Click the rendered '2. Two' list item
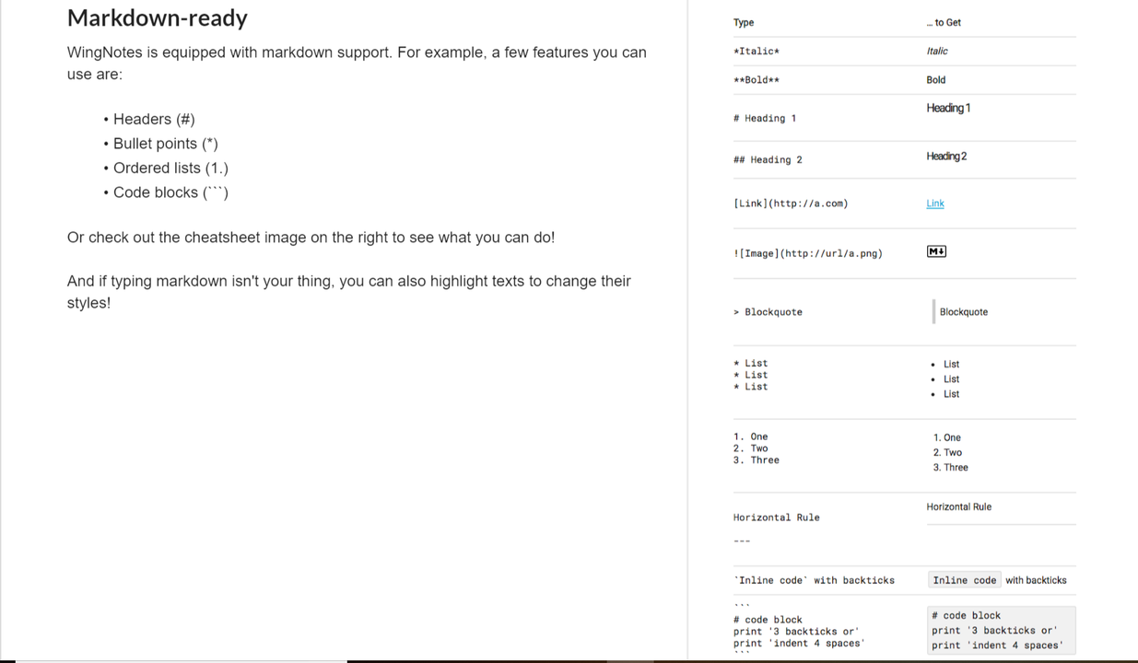 coord(947,453)
